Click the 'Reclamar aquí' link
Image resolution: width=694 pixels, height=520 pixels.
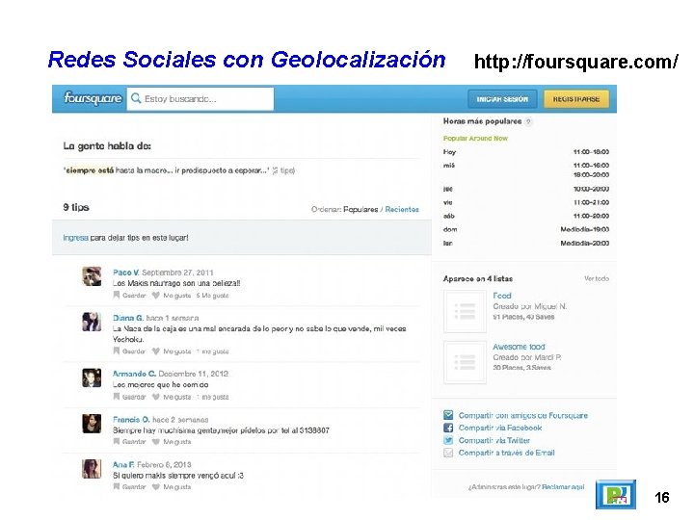pos(563,487)
